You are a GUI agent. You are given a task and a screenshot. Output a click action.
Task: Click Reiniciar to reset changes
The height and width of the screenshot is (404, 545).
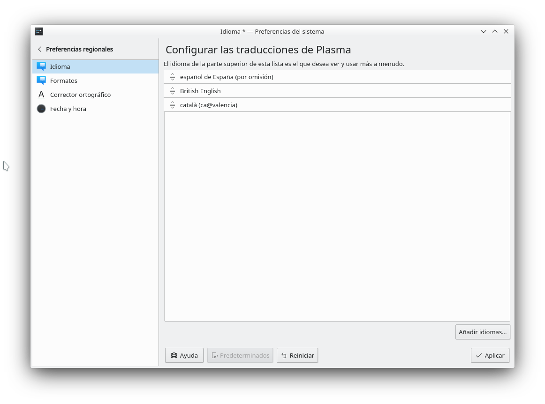pos(297,355)
